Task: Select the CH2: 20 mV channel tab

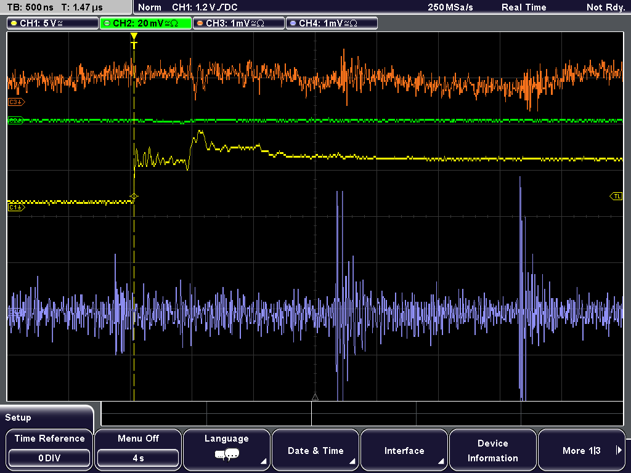Action: click(x=145, y=23)
